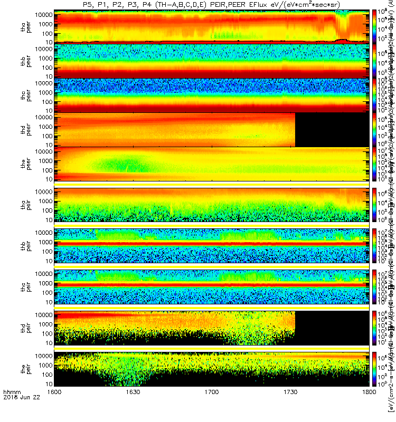Select the 'tha peer' panel label
Image resolution: width=396 pixels, height=422 pixels.
[26, 27]
